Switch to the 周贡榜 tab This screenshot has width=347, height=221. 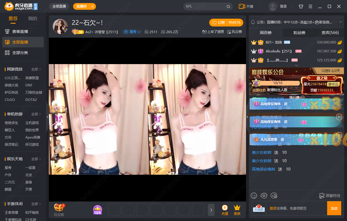tap(266, 33)
